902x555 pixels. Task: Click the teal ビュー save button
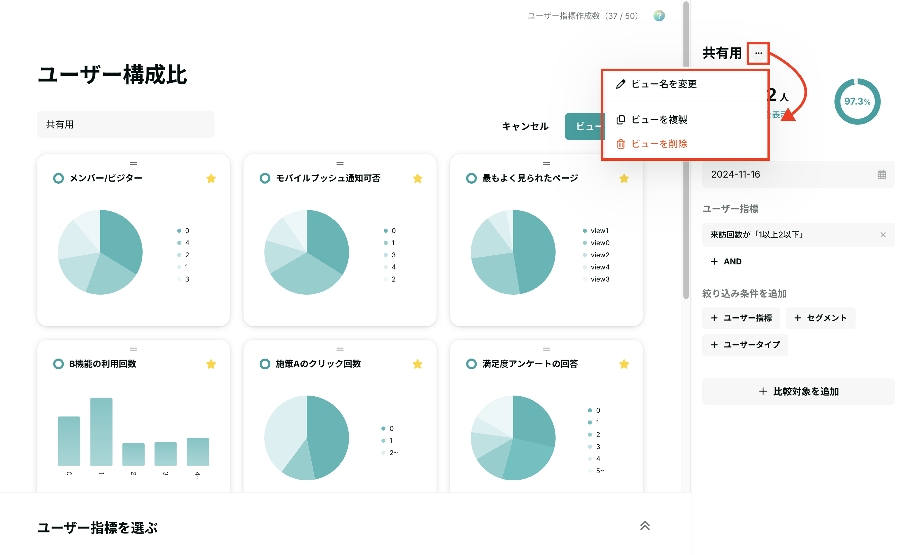click(x=585, y=126)
